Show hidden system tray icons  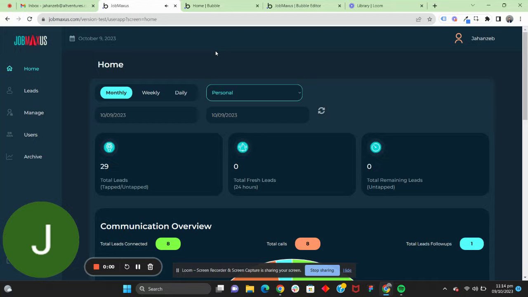445,289
